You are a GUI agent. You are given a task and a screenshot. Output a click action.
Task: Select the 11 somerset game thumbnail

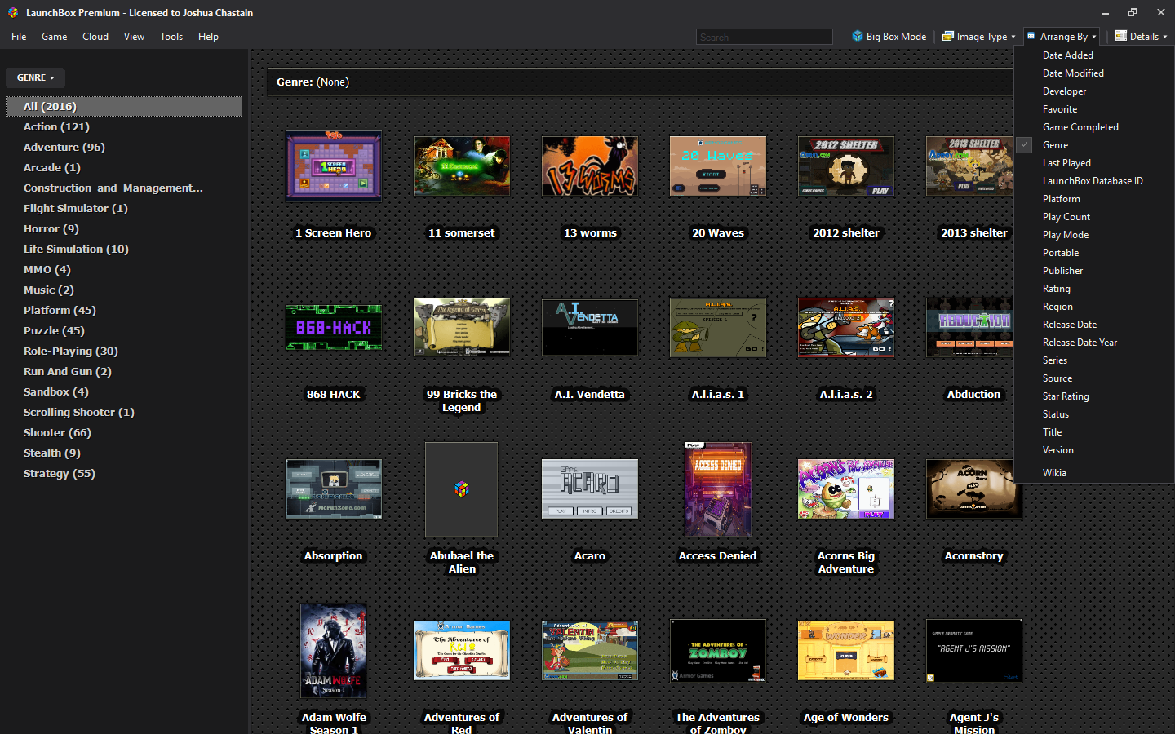click(462, 166)
